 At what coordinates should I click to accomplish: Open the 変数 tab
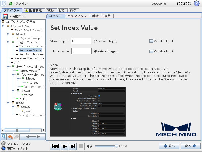point(108,16)
